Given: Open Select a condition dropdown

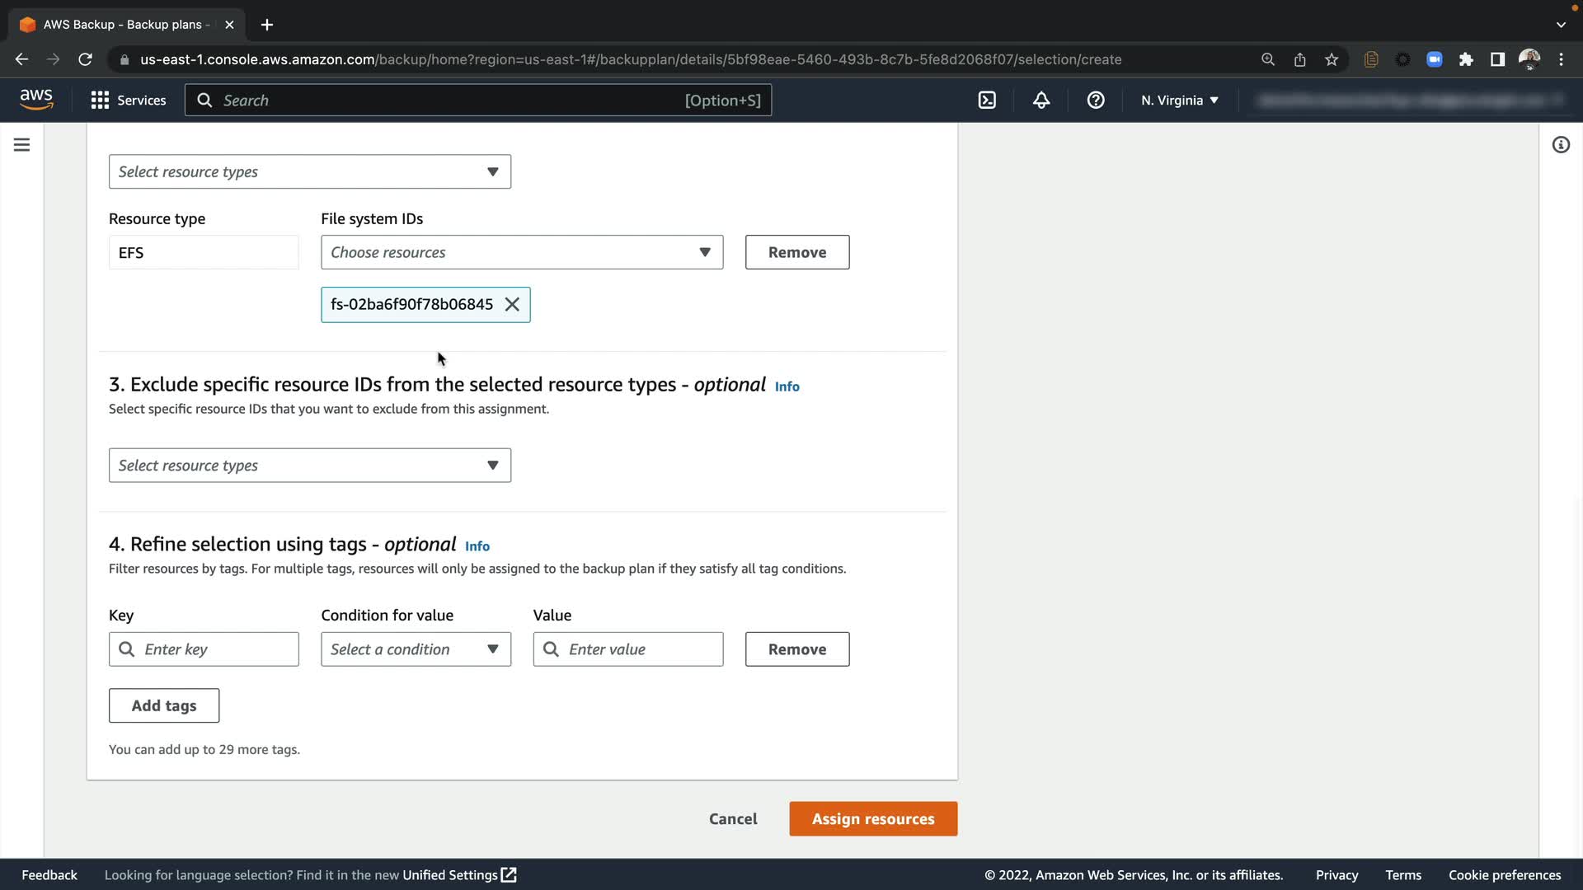Looking at the screenshot, I should click(x=416, y=649).
